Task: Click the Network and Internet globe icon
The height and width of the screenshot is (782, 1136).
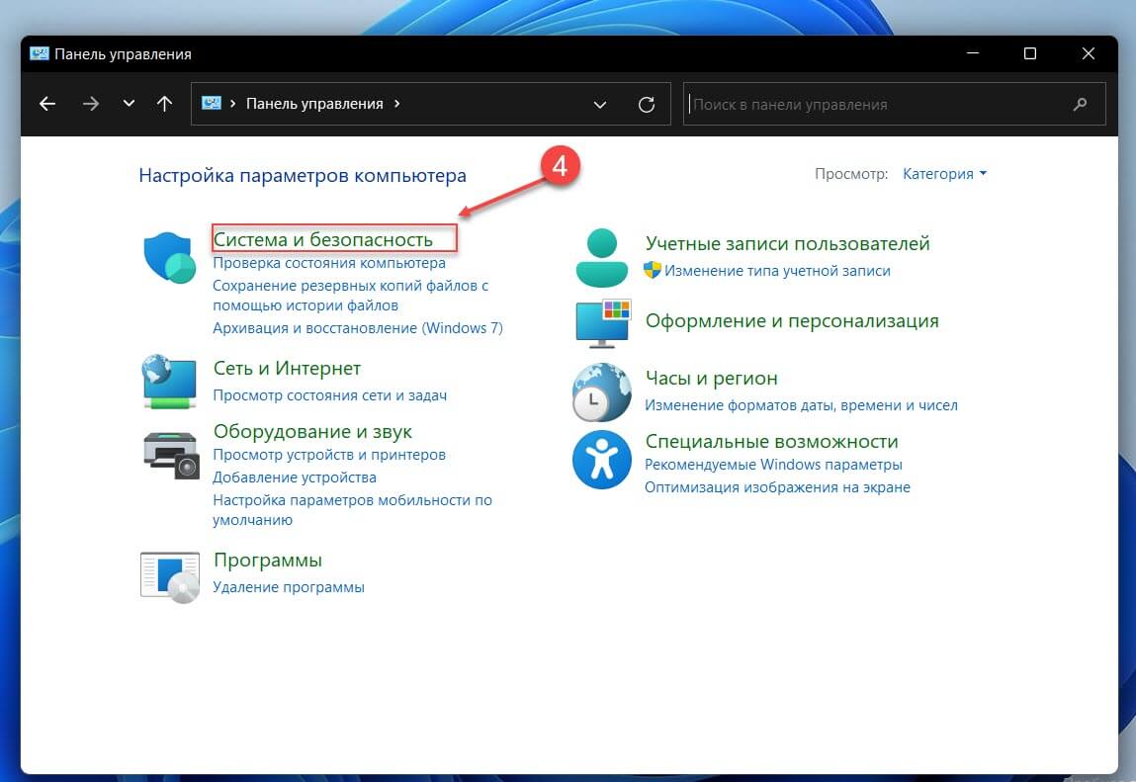Action: click(169, 382)
